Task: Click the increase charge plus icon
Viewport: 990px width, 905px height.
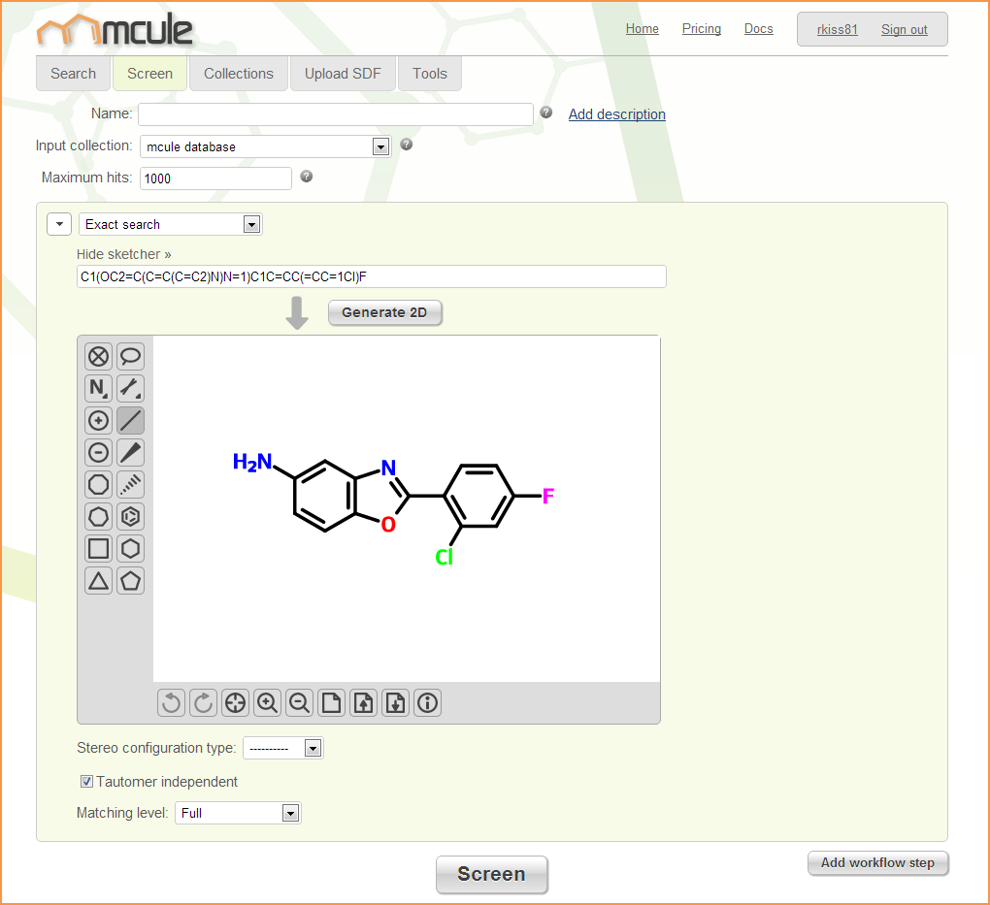Action: tap(98, 420)
